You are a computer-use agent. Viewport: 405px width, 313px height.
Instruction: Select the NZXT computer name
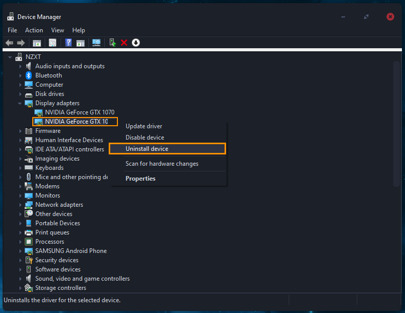(x=33, y=57)
